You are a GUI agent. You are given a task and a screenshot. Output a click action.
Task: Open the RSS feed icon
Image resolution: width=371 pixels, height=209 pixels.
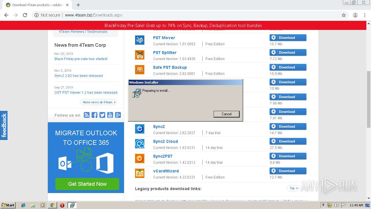(87, 115)
